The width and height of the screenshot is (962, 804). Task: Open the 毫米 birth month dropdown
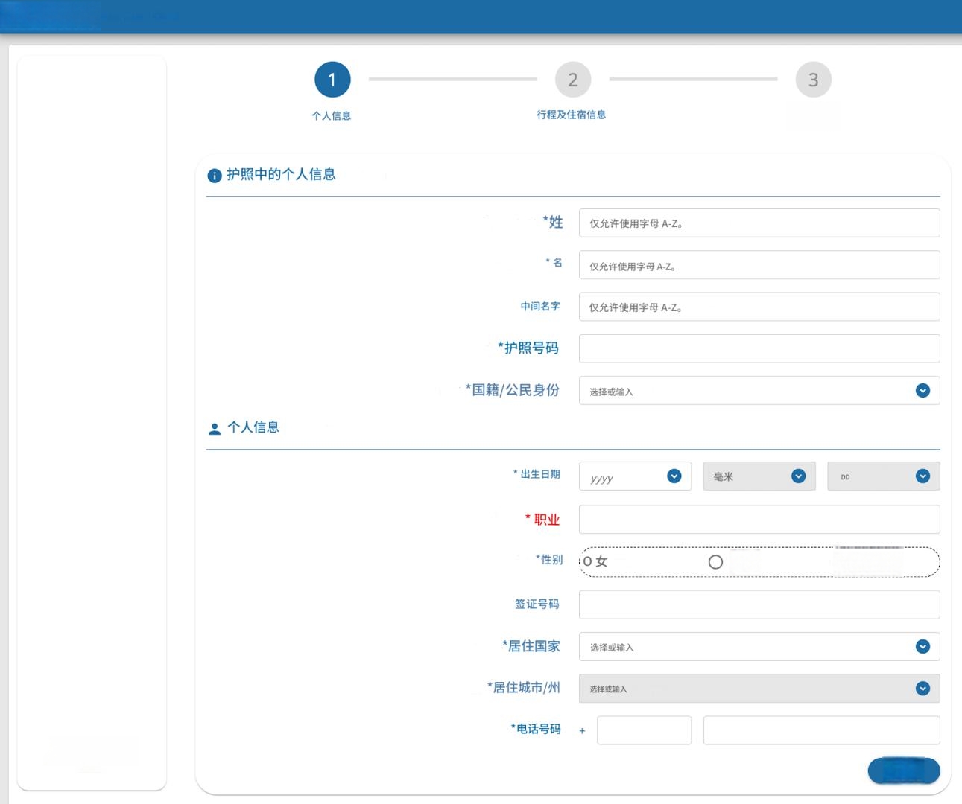[759, 476]
